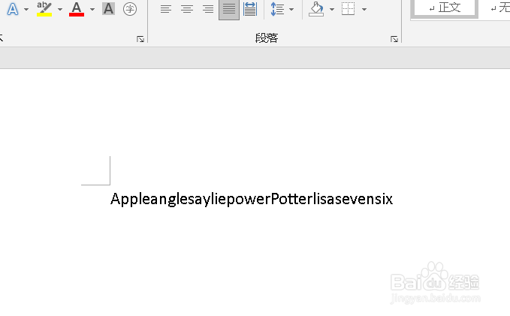Open the 段落 dialog launcher
Screen dimensions: 510x316
[394, 39]
